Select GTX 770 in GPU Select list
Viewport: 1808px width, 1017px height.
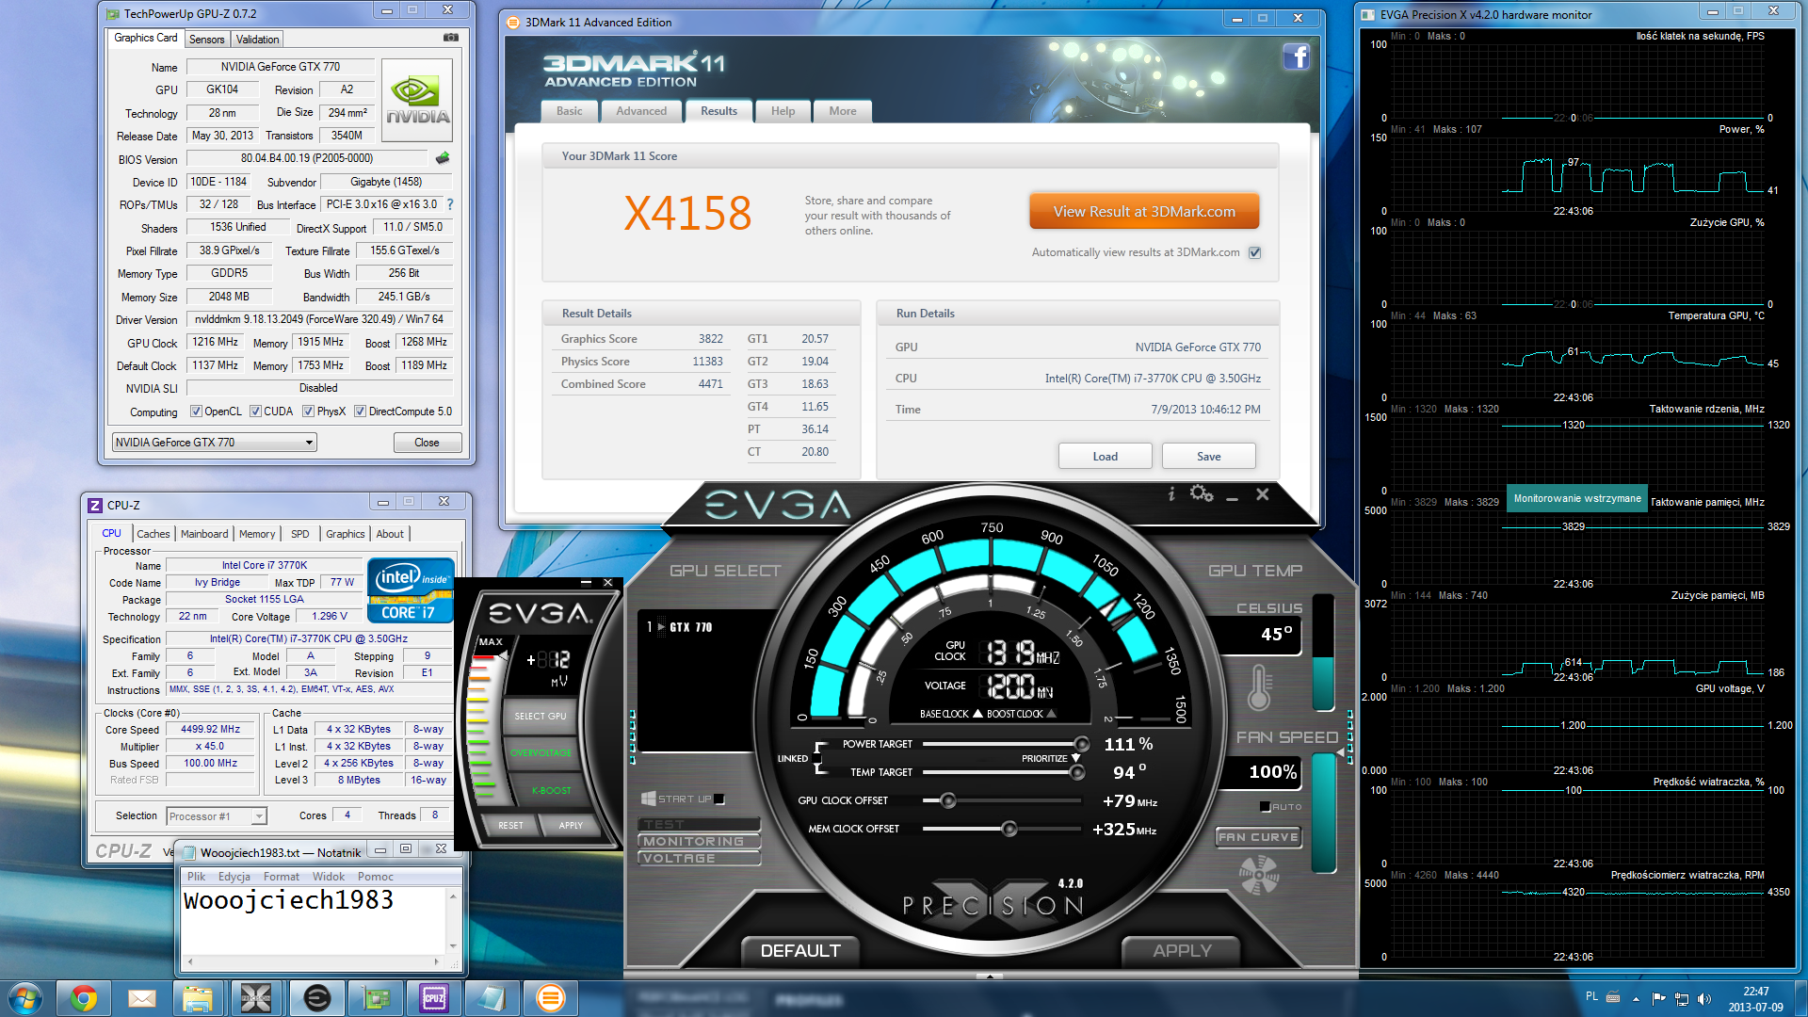[692, 627]
